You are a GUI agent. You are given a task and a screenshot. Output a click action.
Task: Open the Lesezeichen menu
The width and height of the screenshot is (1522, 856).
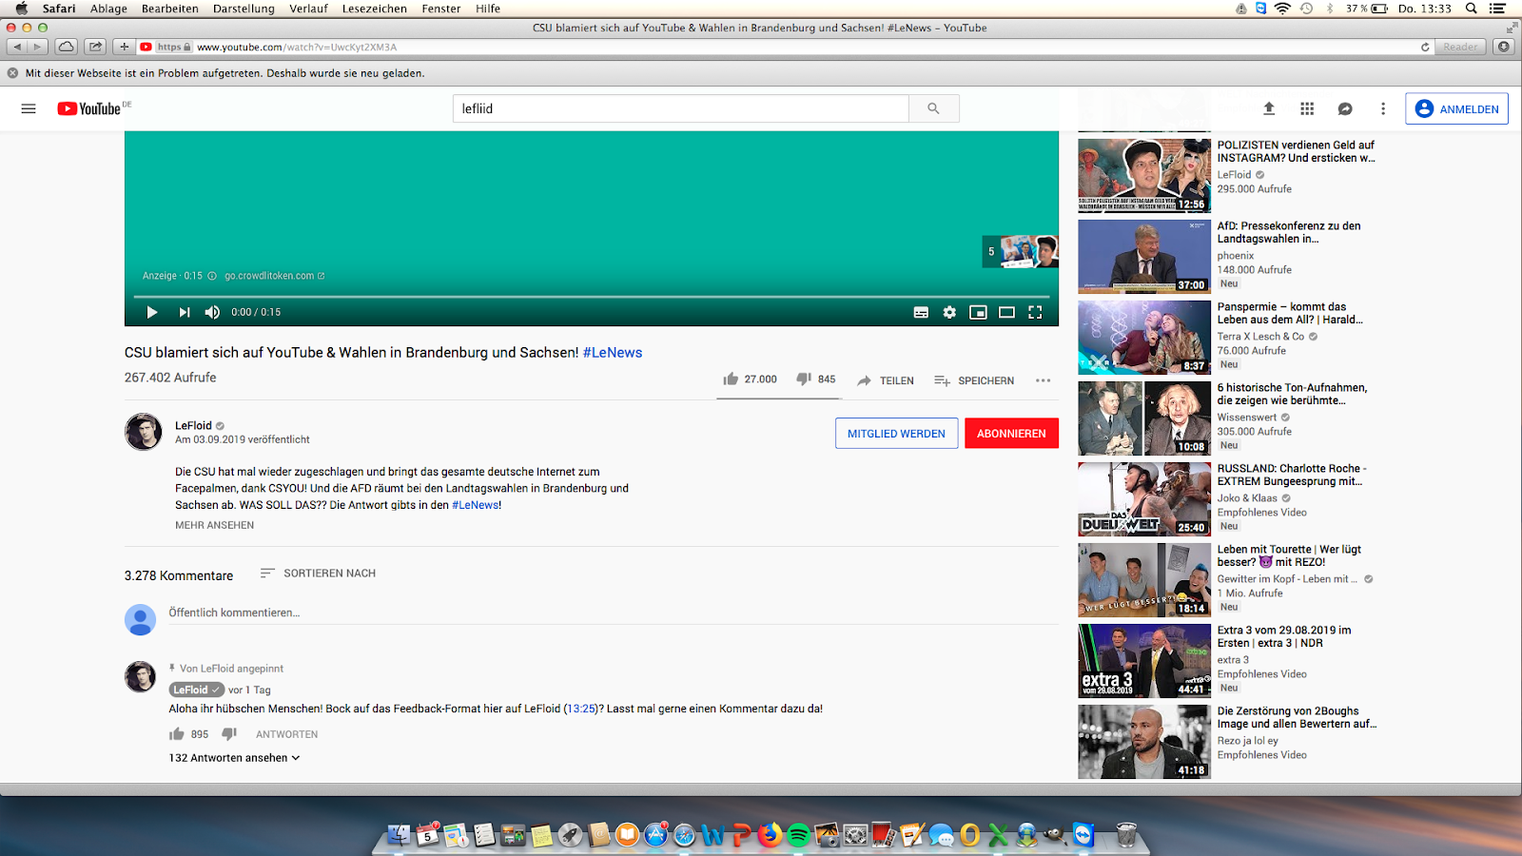(375, 9)
